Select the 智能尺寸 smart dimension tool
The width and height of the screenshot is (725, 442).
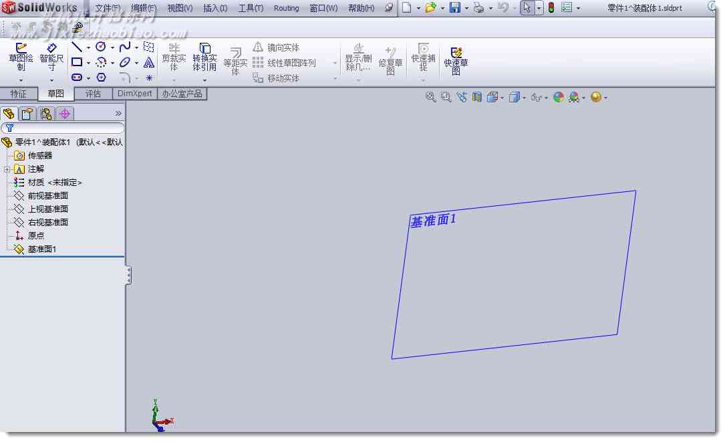coord(51,56)
